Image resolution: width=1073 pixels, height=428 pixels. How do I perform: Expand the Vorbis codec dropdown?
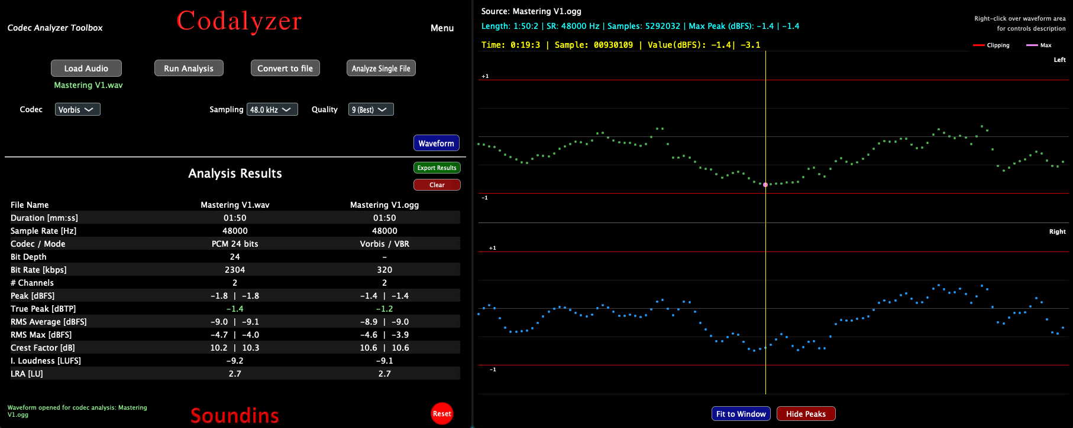[77, 110]
